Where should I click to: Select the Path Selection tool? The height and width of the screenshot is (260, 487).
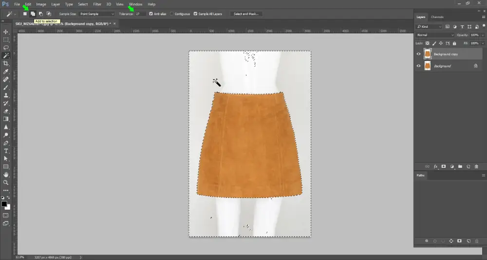tap(5, 159)
